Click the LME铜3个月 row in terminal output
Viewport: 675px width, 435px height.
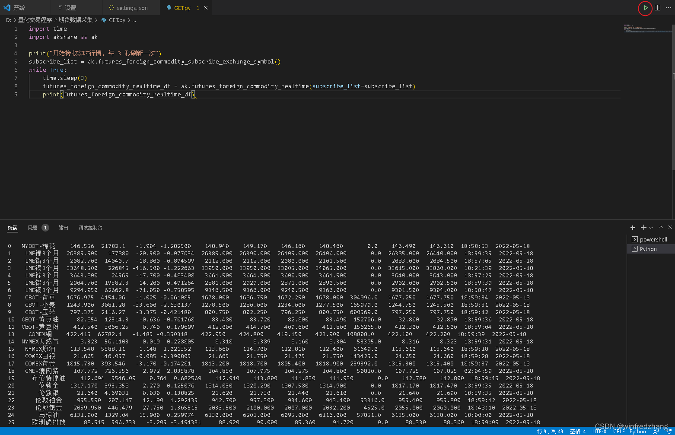(271, 290)
